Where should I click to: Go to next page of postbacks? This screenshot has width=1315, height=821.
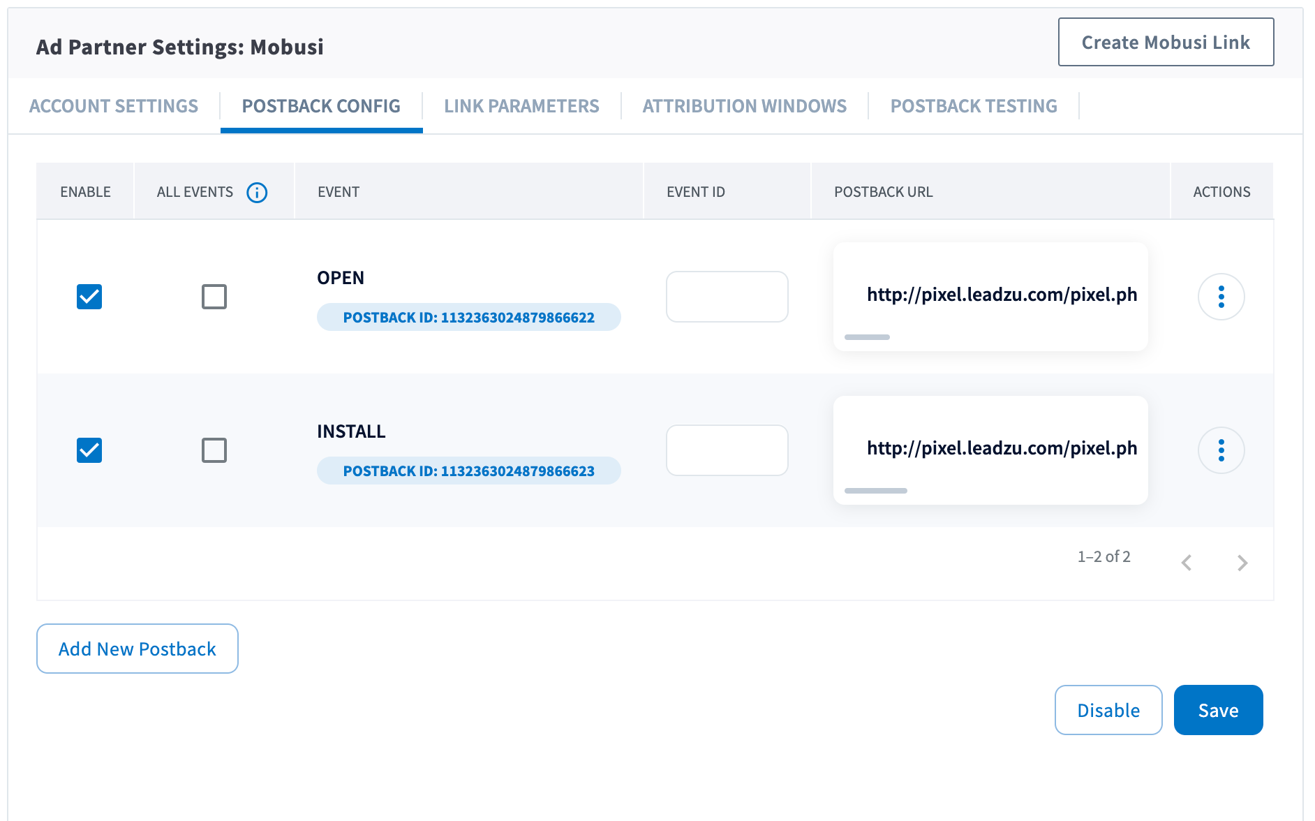click(x=1242, y=563)
